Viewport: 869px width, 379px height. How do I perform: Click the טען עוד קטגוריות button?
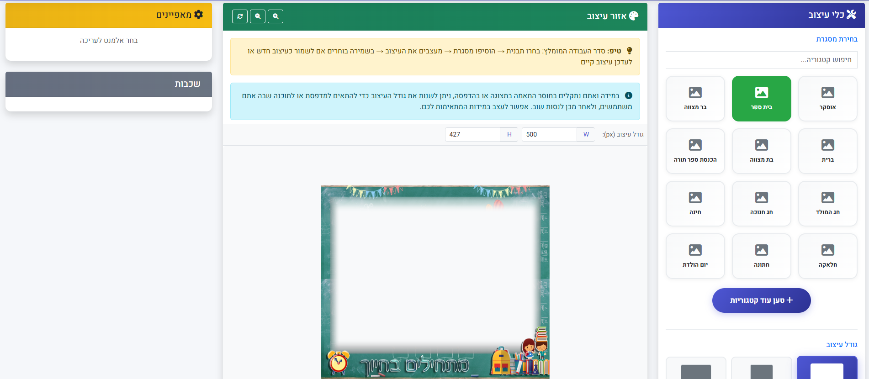tap(761, 300)
